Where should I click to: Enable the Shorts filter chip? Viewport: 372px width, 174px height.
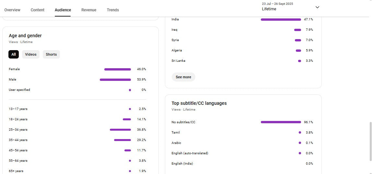51,54
